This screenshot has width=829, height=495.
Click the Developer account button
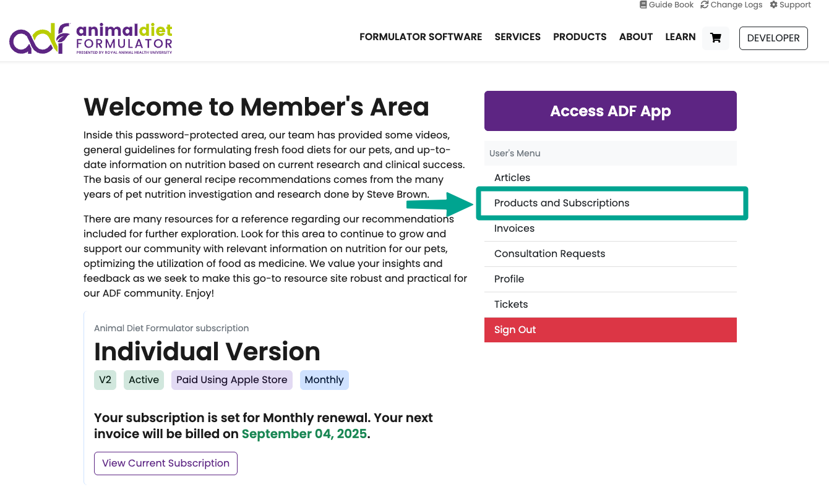coord(773,38)
